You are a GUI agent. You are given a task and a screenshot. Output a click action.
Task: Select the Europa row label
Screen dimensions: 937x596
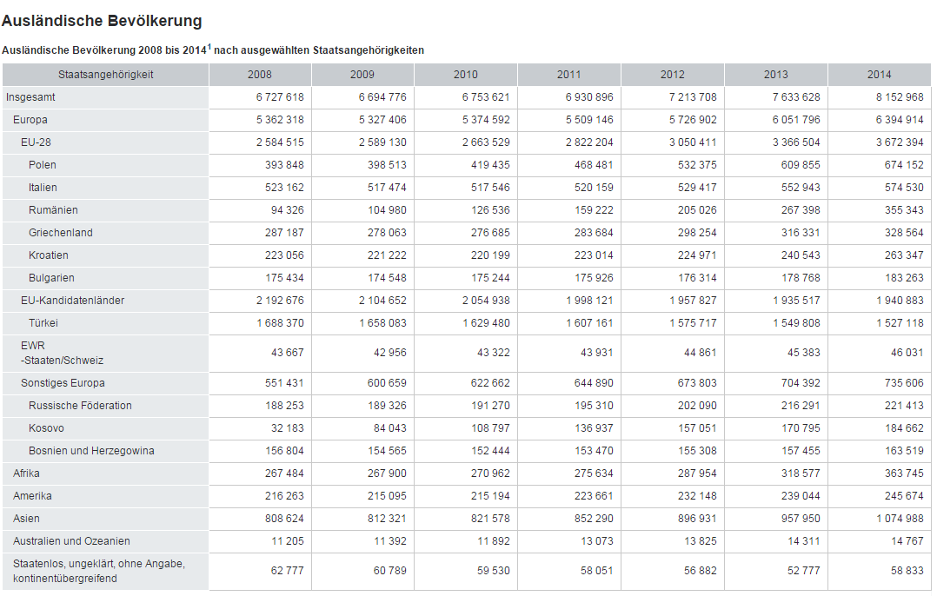(x=30, y=120)
